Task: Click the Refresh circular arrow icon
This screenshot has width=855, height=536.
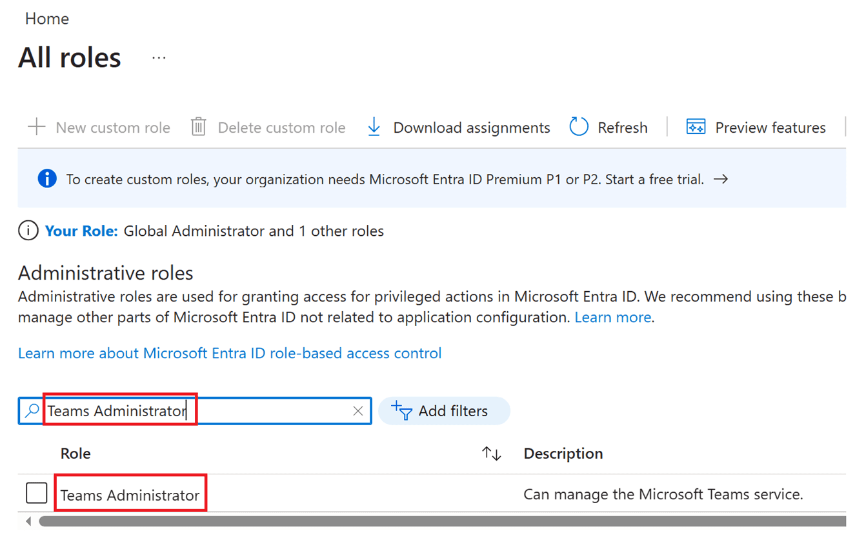Action: (579, 127)
